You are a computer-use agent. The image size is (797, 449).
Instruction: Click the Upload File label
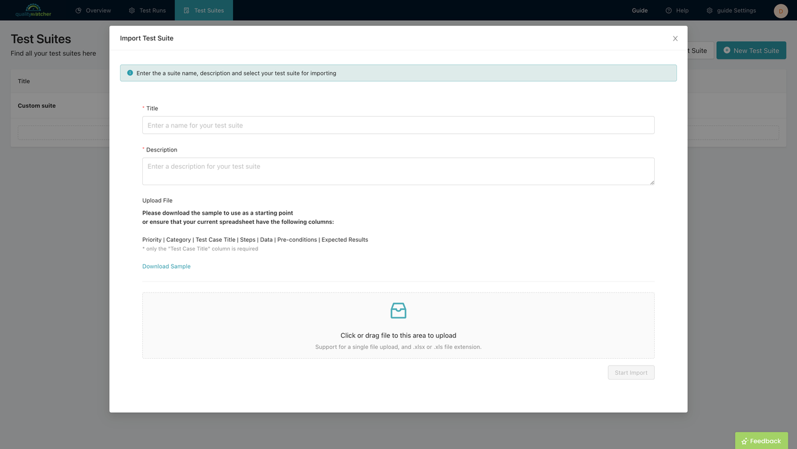158,201
